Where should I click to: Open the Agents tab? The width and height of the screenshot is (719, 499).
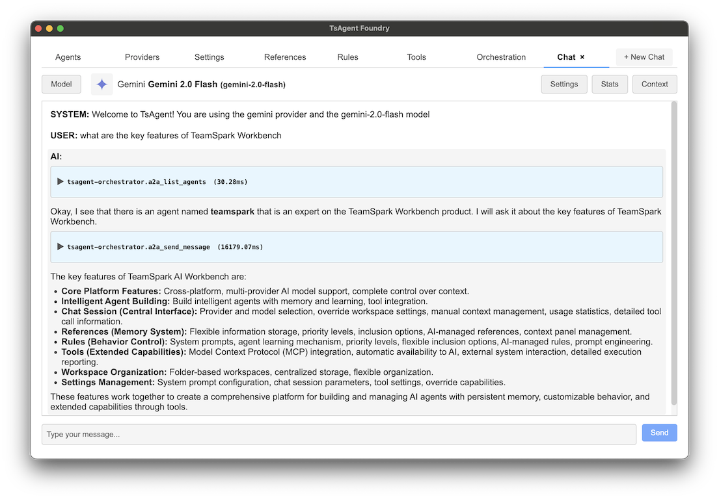pyautogui.click(x=68, y=57)
